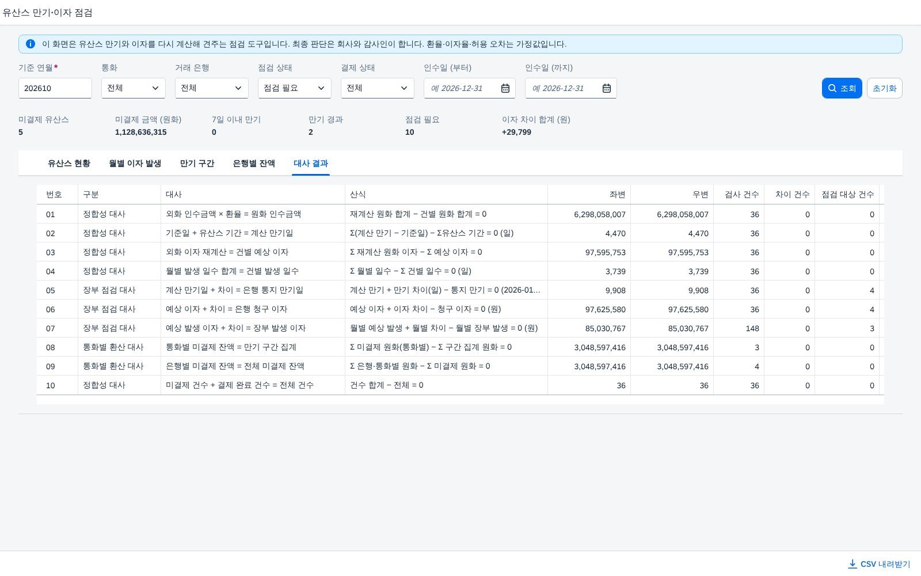
Task: Select the 대사 결과 tab
Action: [x=311, y=164]
